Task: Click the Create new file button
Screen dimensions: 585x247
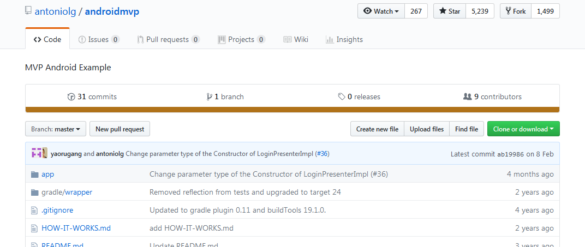Action: click(377, 129)
